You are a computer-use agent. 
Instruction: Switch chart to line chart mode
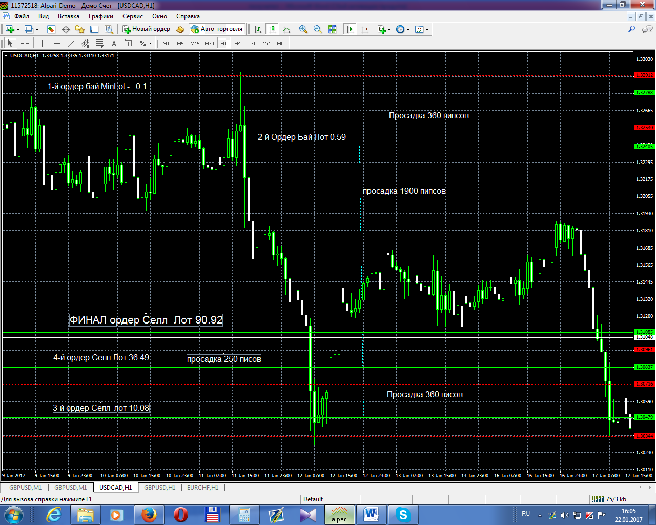286,29
